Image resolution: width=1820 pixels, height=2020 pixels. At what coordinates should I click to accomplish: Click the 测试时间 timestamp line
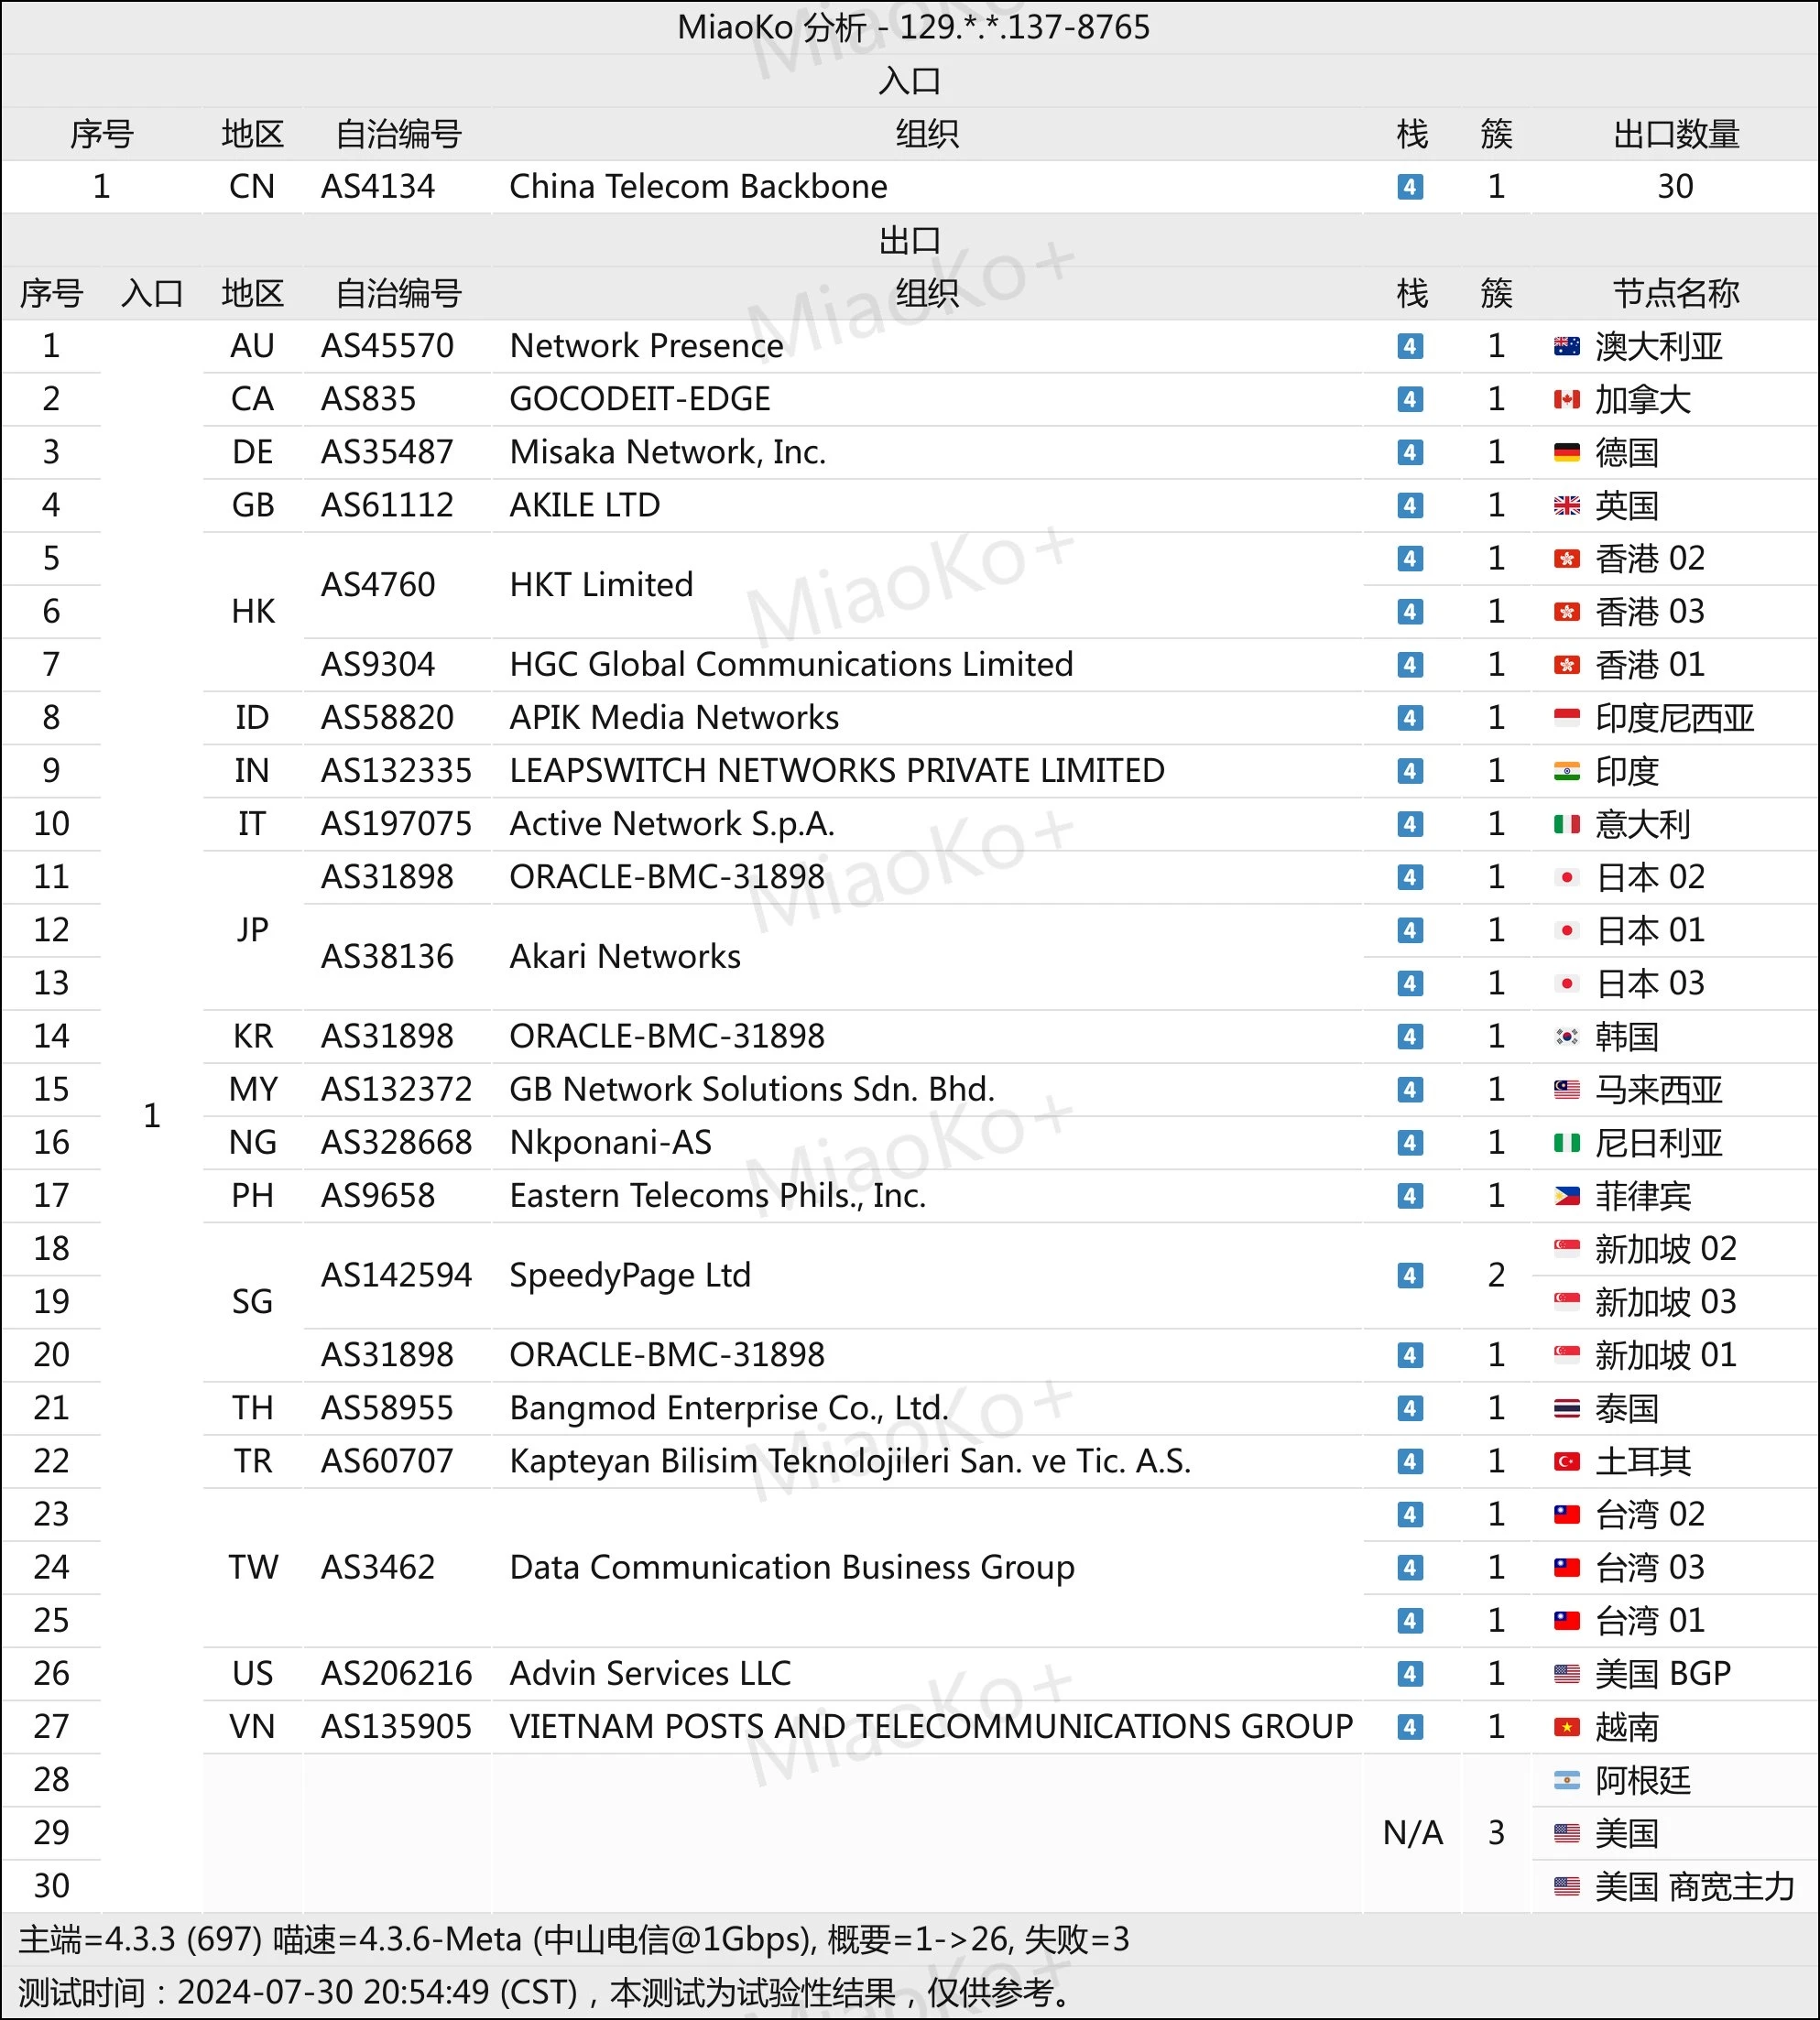pyautogui.click(x=547, y=1992)
